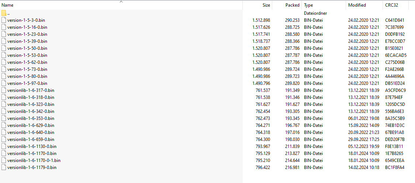
Task: Select file icon of versionlib-1-6-629-0.bin
Action: pos(3,125)
